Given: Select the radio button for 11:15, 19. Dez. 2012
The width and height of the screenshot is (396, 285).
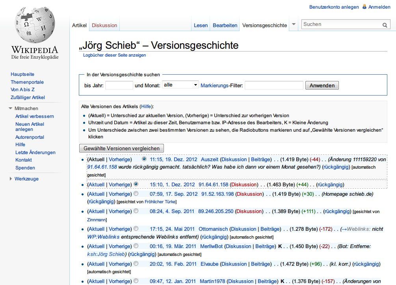Looking at the screenshot, I should pyautogui.click(x=144, y=159).
